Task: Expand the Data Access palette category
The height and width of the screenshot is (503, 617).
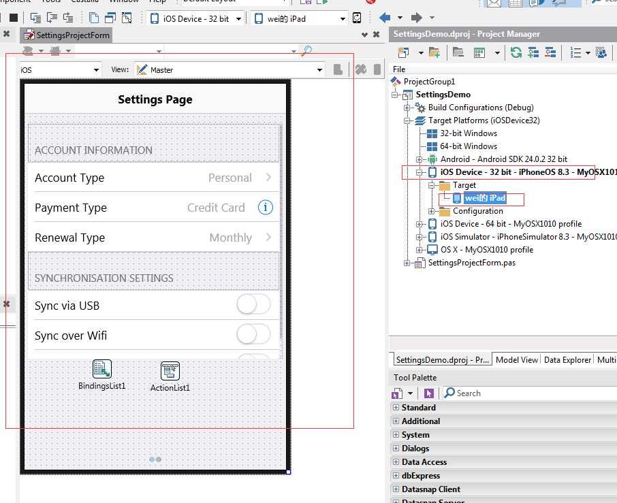Action: [x=396, y=461]
